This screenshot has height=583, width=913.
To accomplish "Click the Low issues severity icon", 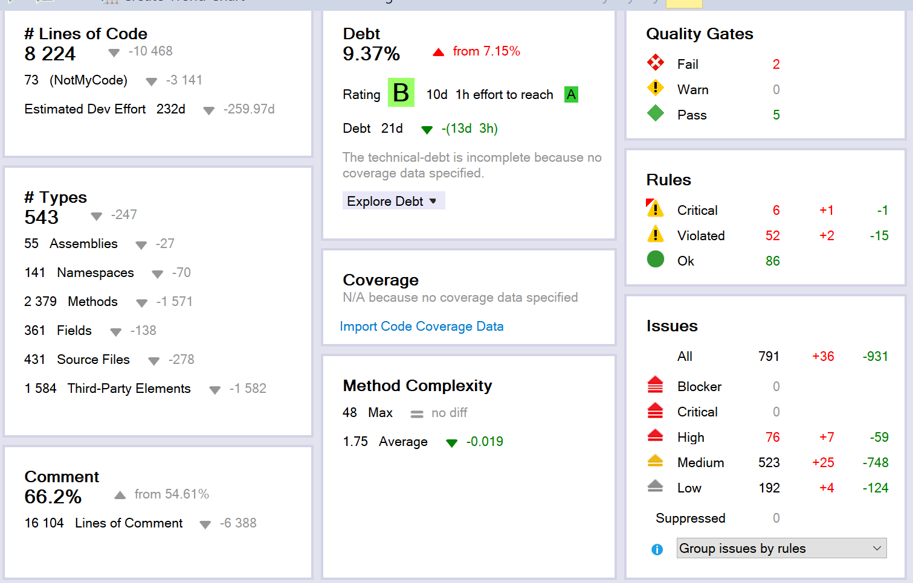I will click(656, 486).
